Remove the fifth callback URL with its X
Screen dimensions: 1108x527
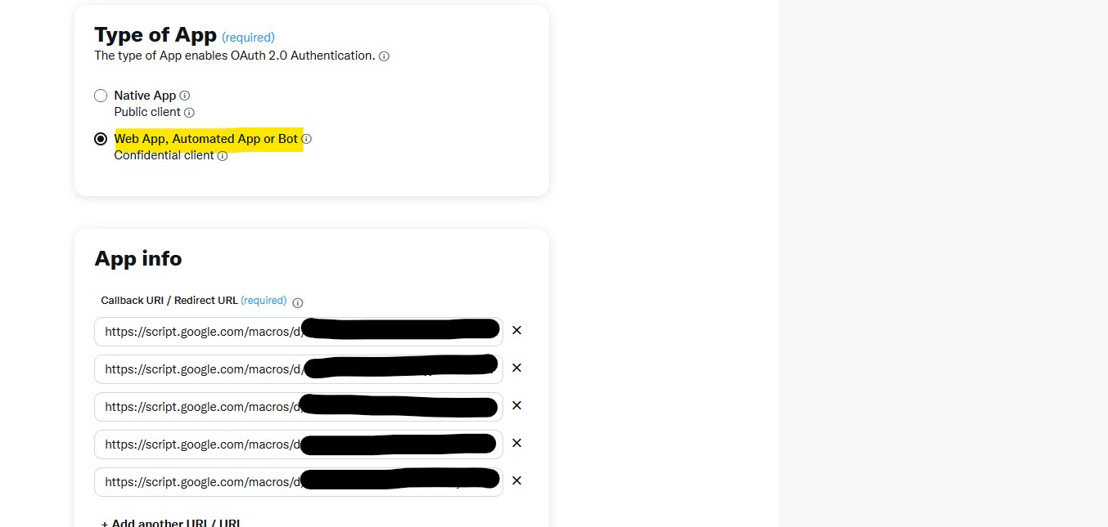[516, 480]
